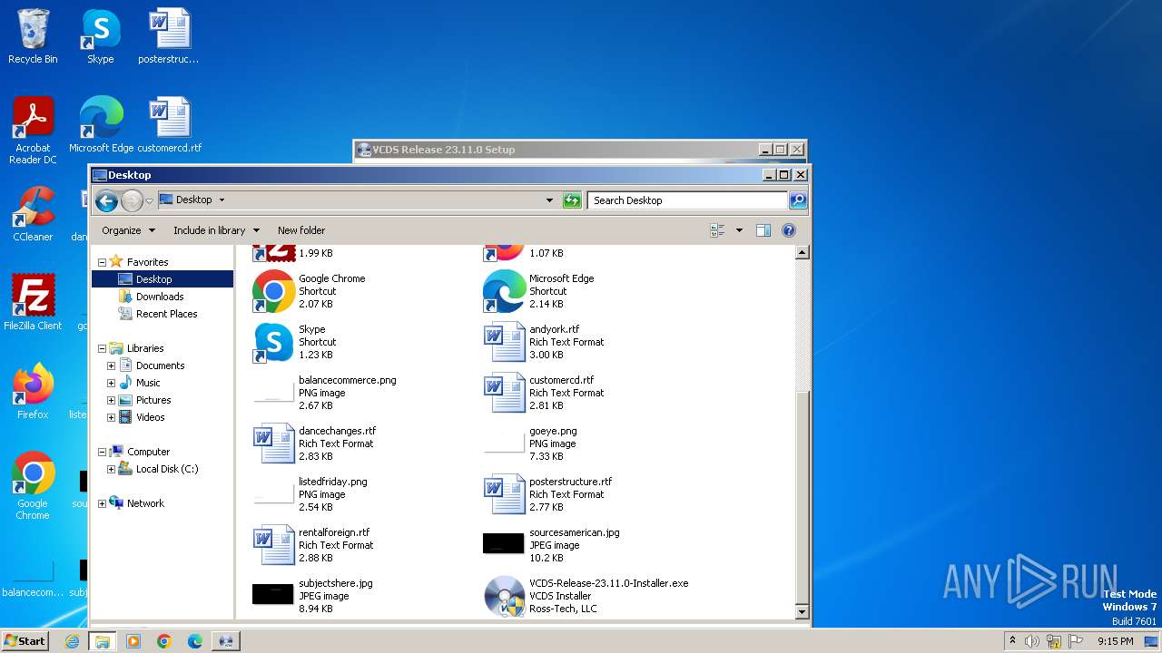
Task: Click the New folder button
Action: pos(301,230)
